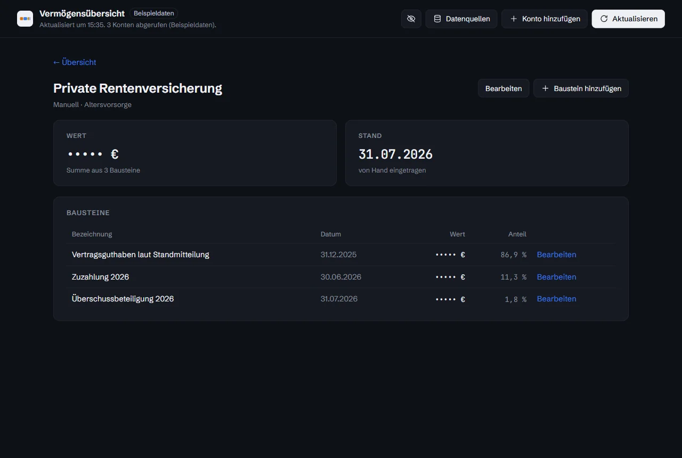
Task: Open Datenquellen data sources
Action: click(461, 19)
